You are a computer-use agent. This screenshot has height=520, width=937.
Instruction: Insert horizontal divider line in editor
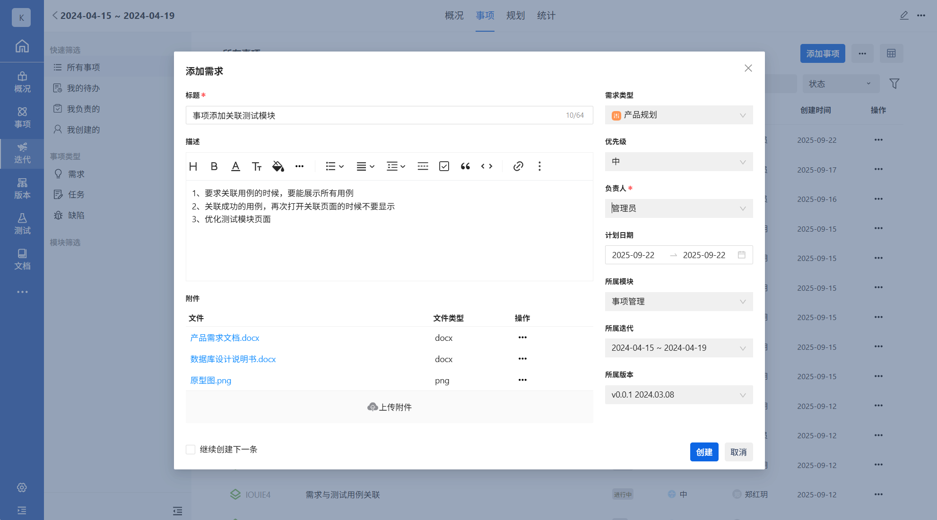(x=423, y=166)
